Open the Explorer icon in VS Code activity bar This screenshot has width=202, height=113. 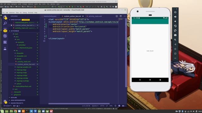coord(5,17)
